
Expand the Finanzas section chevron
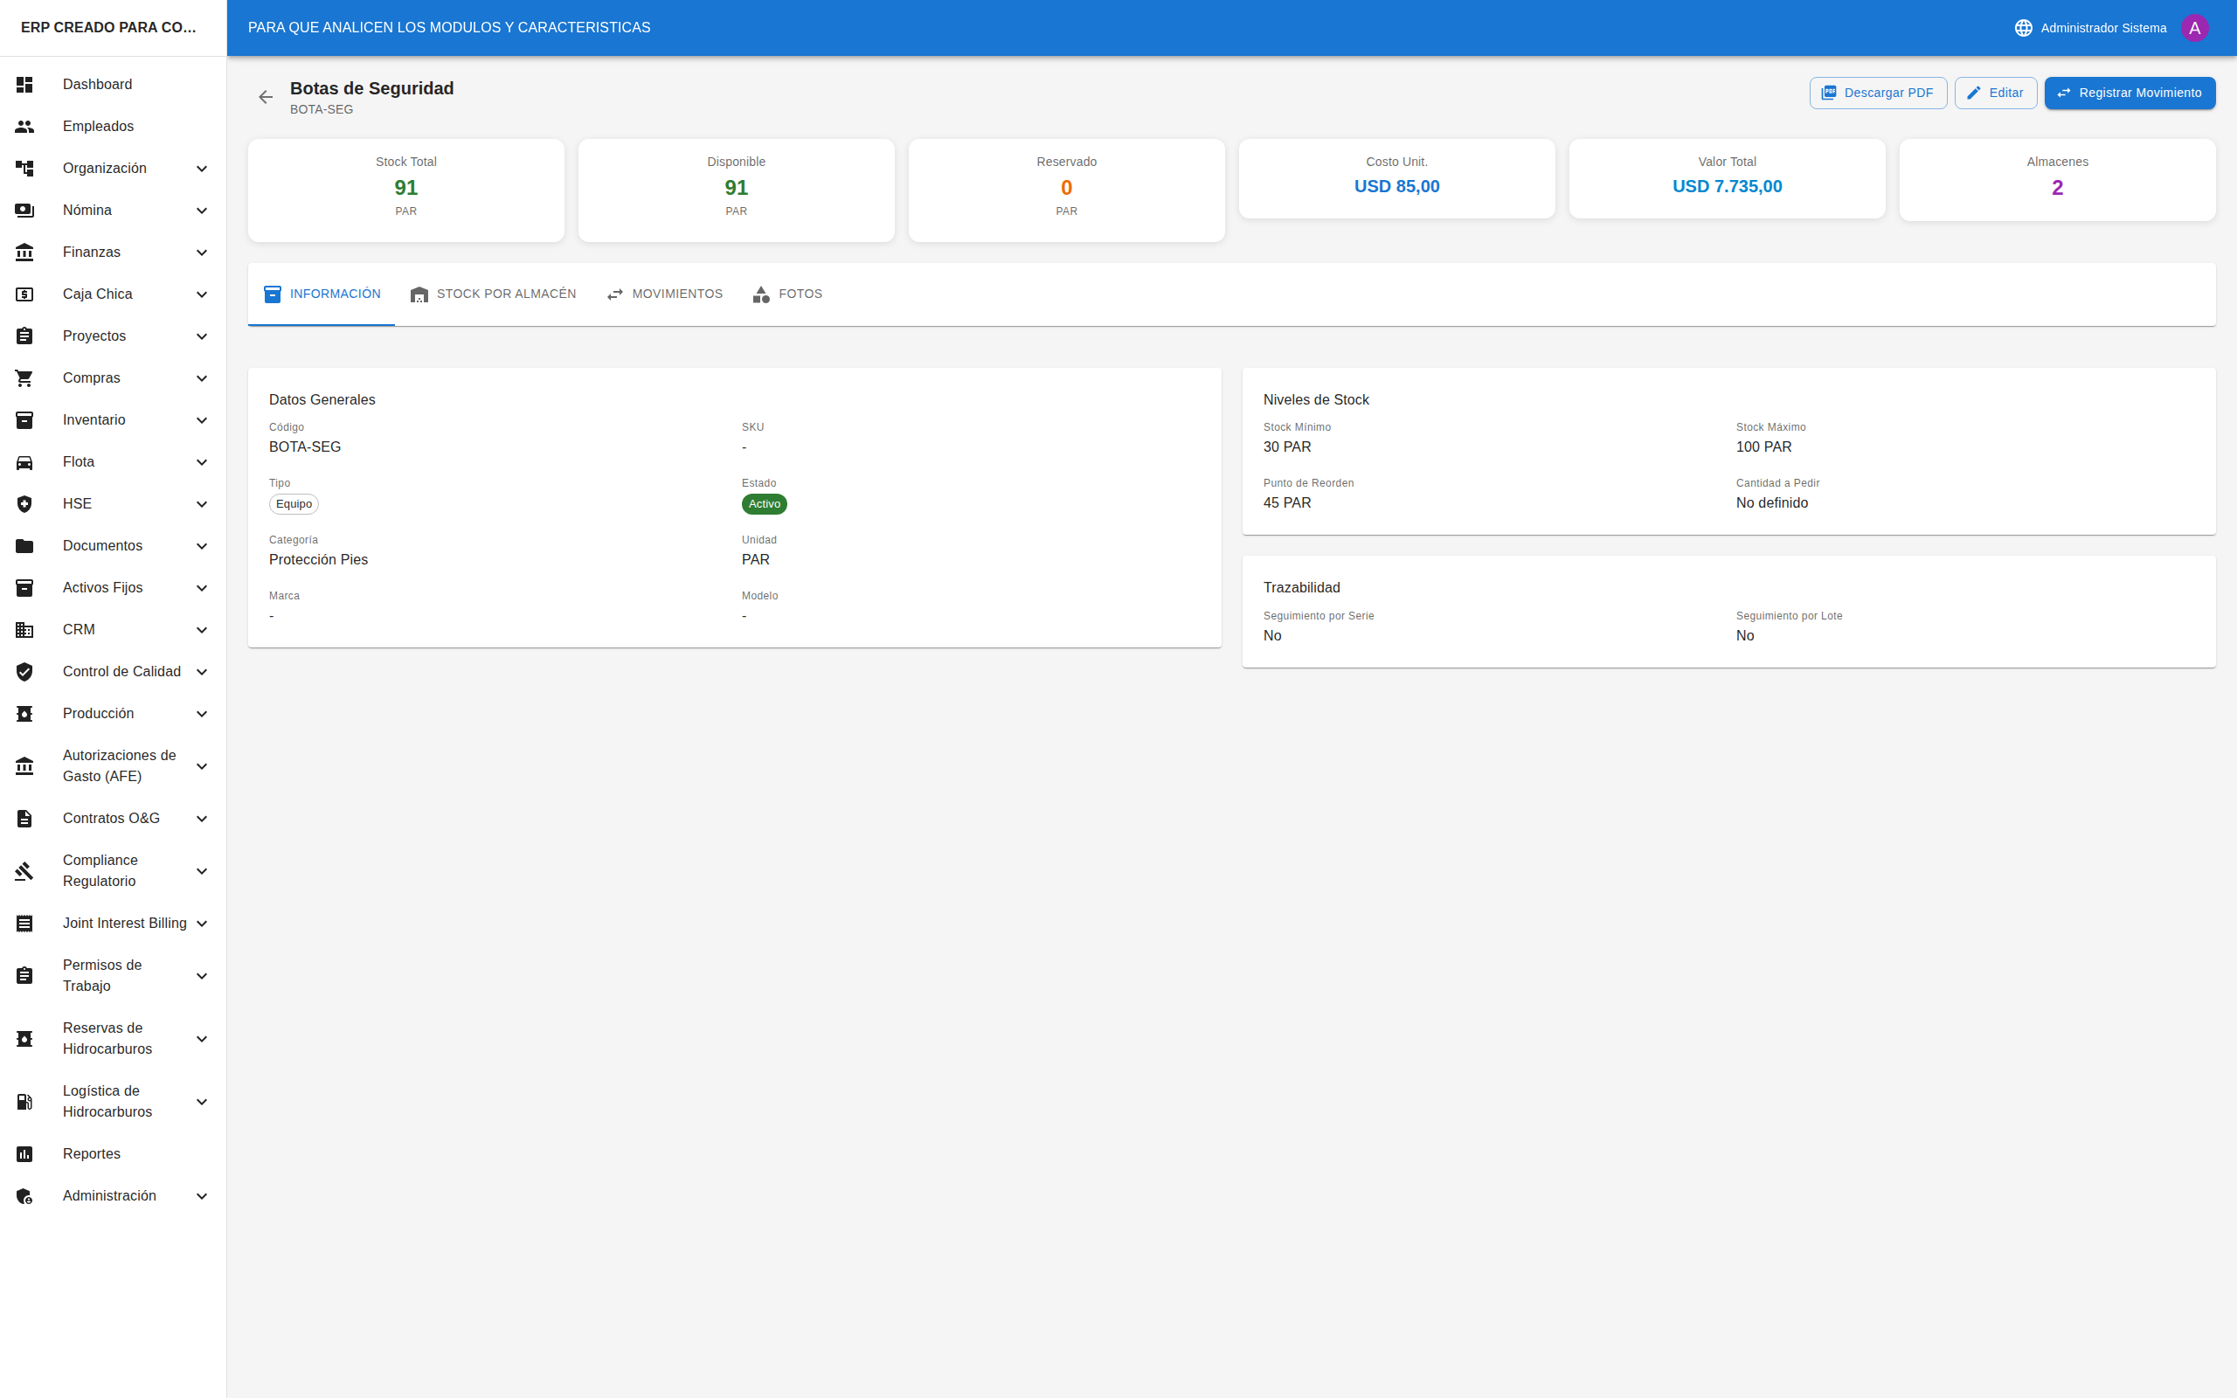point(202,253)
